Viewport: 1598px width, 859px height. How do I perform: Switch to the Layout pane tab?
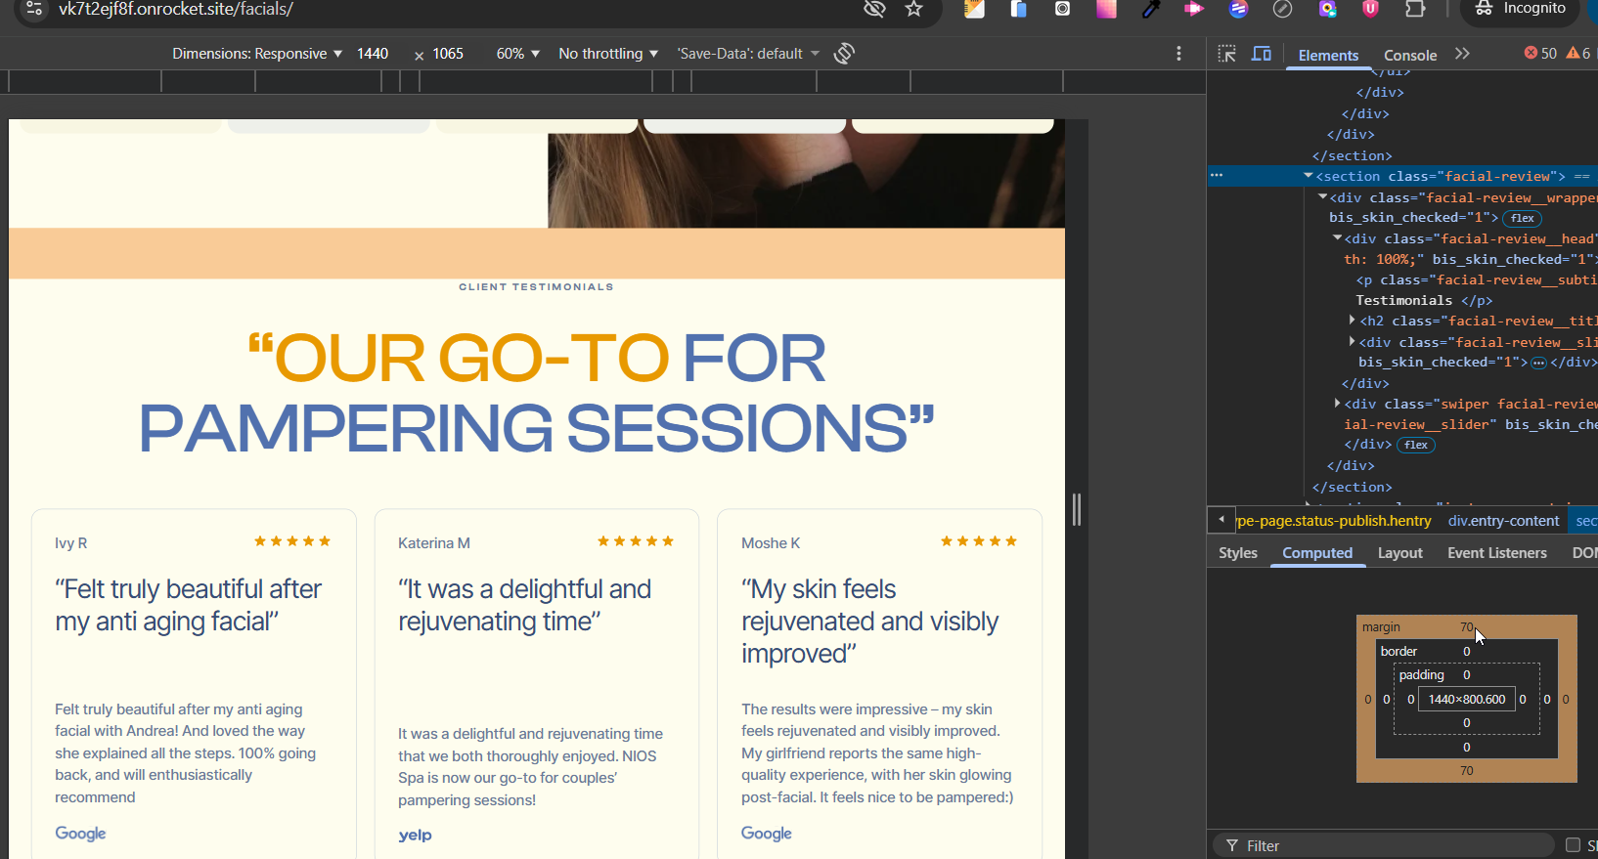coord(1399,553)
